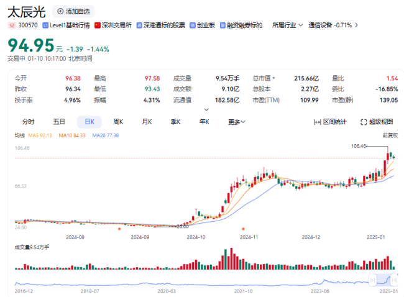Screen dimensions: 404x297
Task: Click the 深港通标的股票 tag icon
Action: 139,25
